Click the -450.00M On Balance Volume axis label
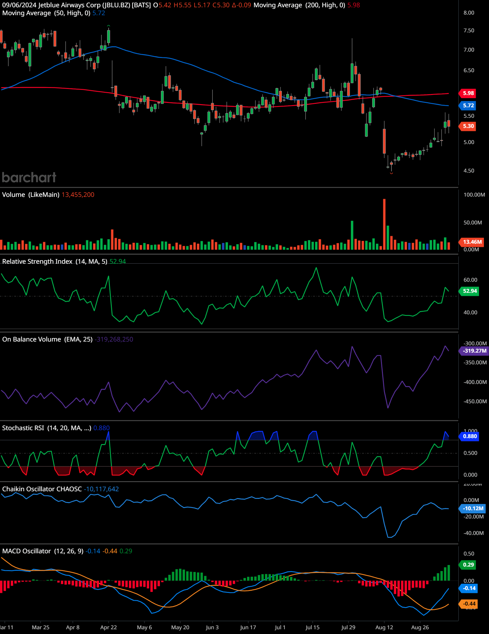Image resolution: width=489 pixels, height=634 pixels. [475, 401]
